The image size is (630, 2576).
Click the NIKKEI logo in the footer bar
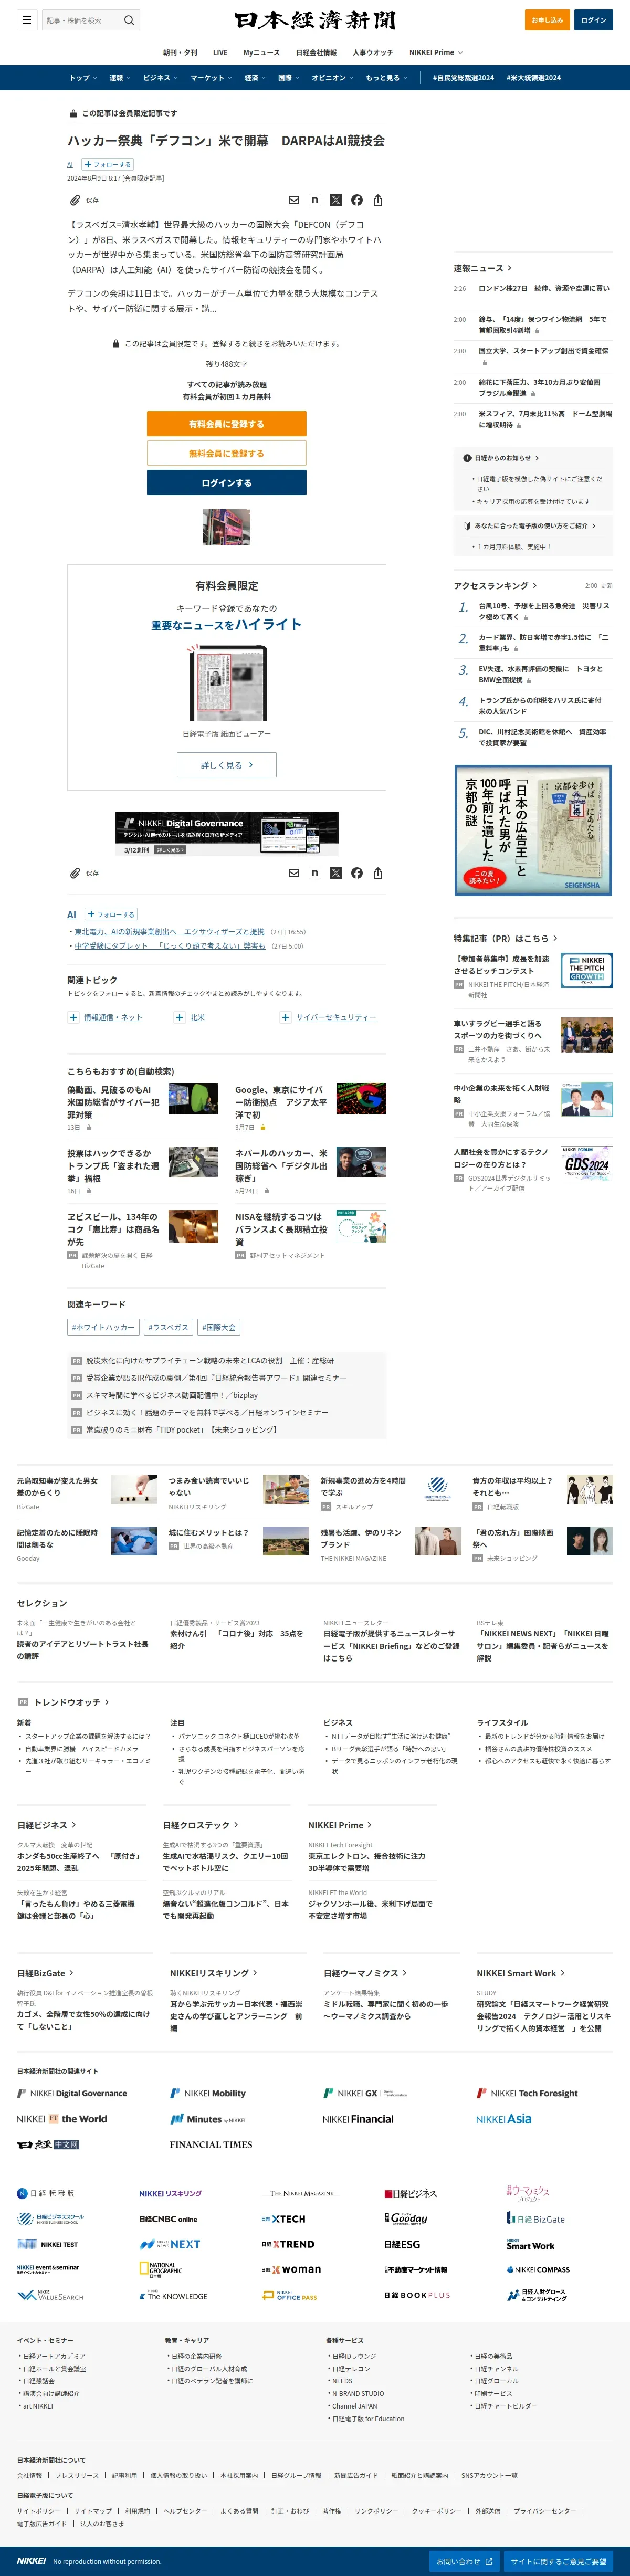coord(31,2561)
